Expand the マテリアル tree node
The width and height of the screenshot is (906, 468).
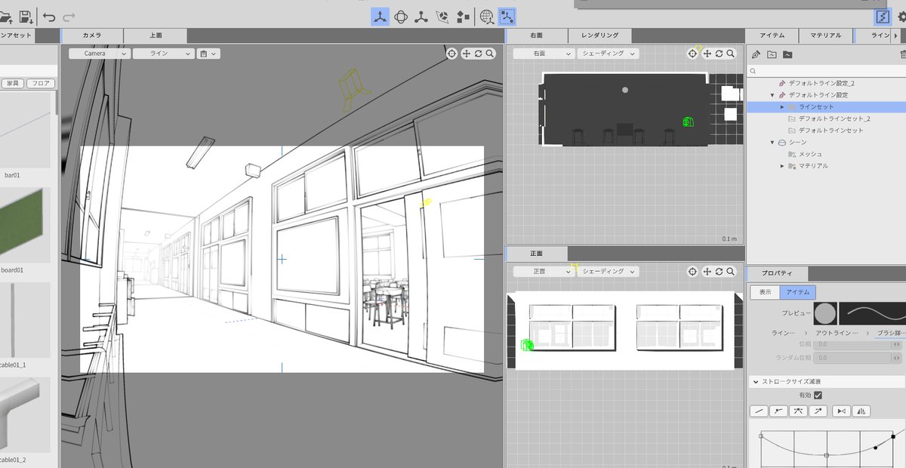pyautogui.click(x=782, y=165)
